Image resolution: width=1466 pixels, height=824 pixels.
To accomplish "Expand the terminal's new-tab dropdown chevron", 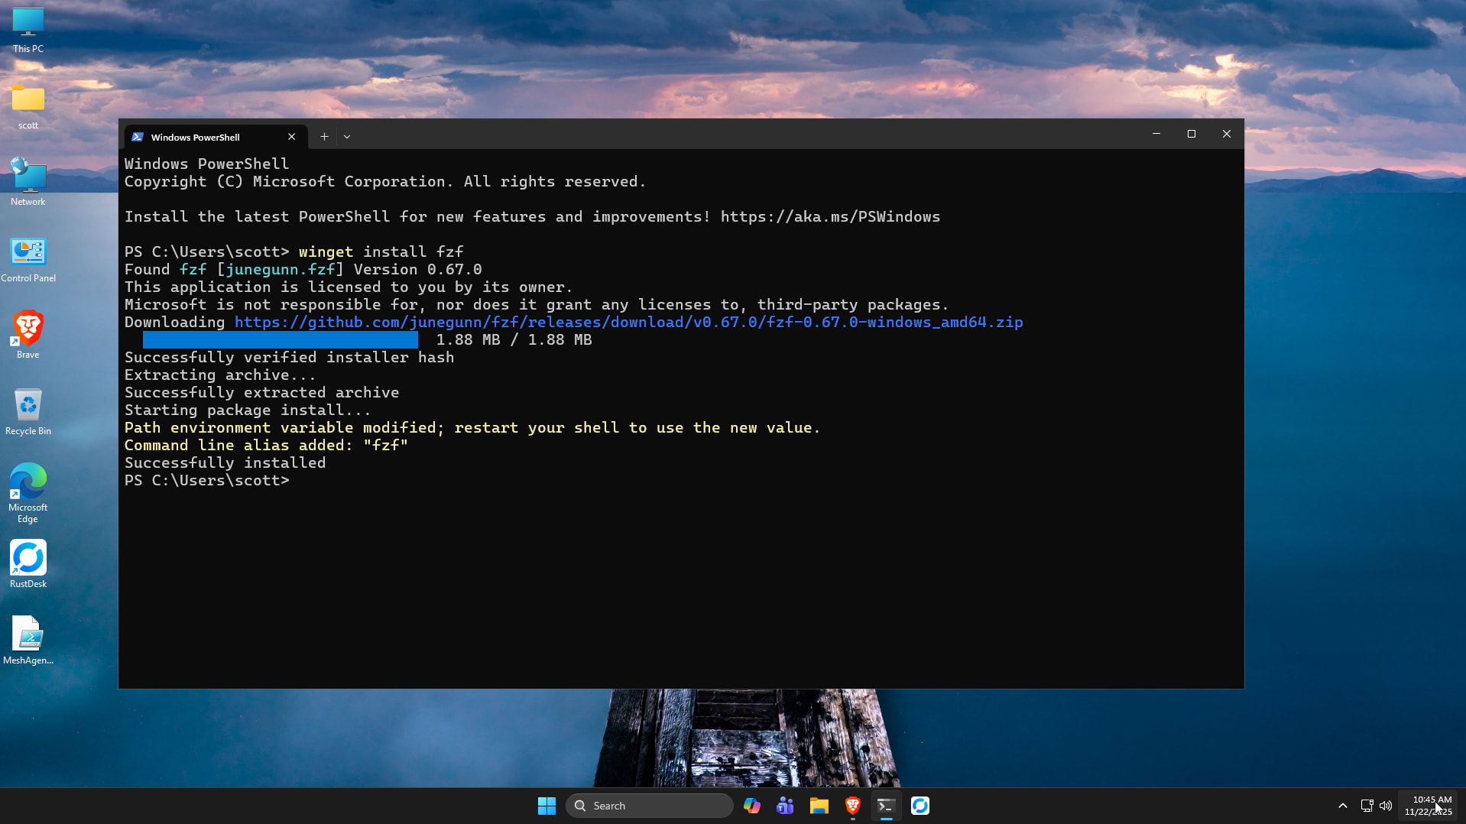I will click(347, 136).
